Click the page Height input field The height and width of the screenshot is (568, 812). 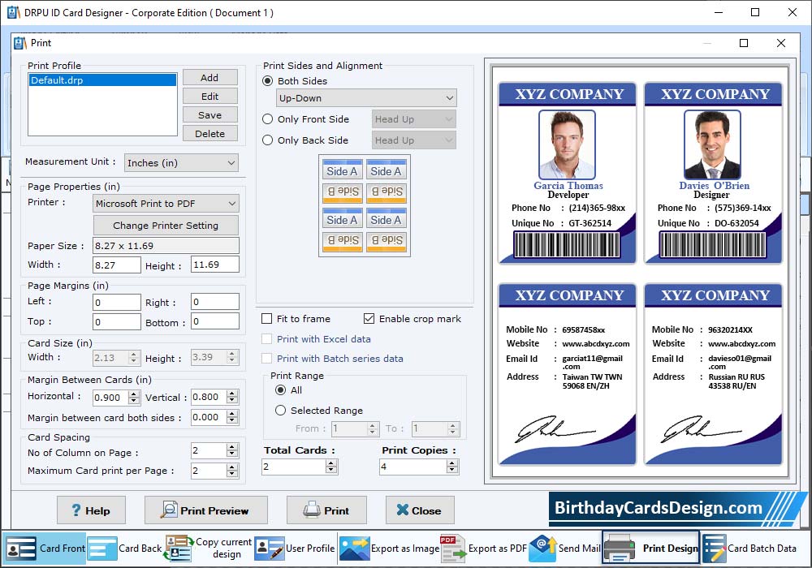(x=215, y=265)
